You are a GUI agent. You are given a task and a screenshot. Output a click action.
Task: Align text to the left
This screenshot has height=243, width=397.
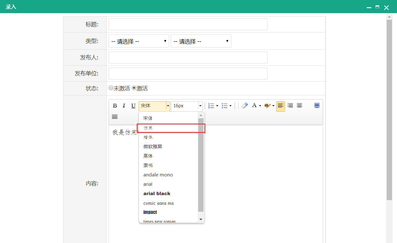click(281, 106)
